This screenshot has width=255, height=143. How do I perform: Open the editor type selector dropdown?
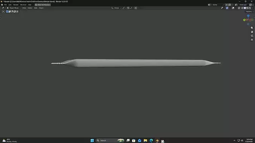(x=3, y=8)
